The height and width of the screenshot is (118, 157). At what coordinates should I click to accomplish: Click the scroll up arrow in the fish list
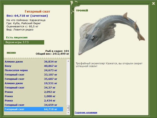(68, 61)
